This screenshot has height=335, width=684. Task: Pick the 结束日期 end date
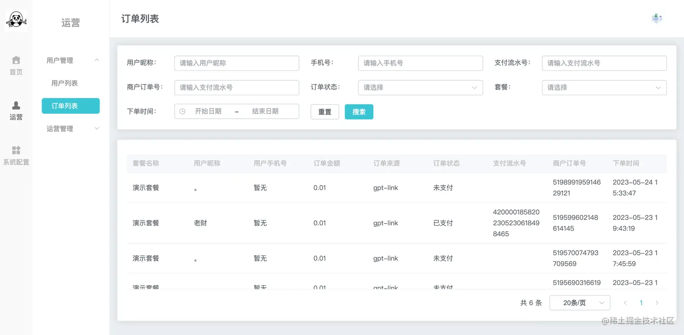[x=265, y=111]
